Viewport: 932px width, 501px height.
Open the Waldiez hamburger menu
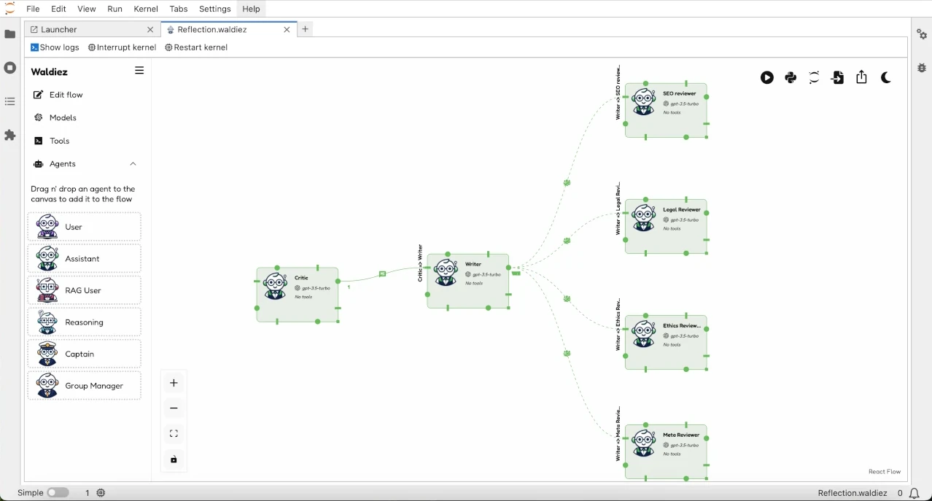click(x=139, y=70)
